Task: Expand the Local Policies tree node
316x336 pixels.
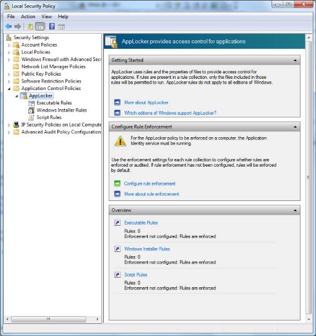Action: [x=9, y=53]
